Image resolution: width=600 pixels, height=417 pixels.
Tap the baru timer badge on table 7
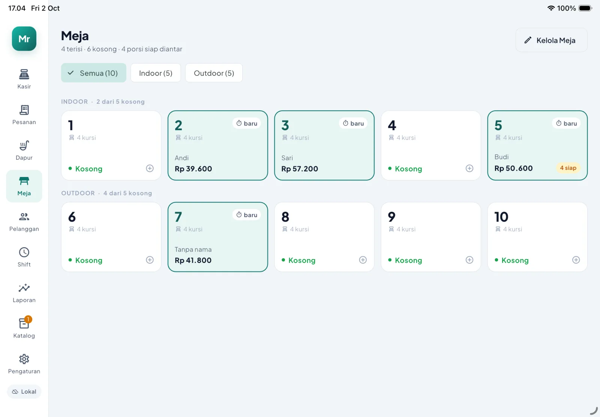247,215
